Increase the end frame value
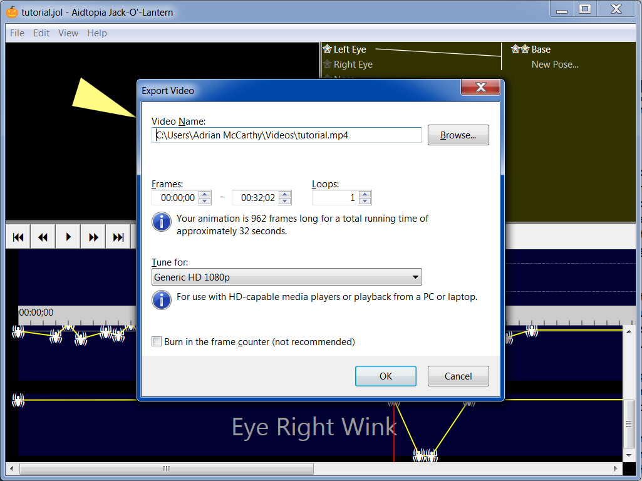 [x=285, y=194]
